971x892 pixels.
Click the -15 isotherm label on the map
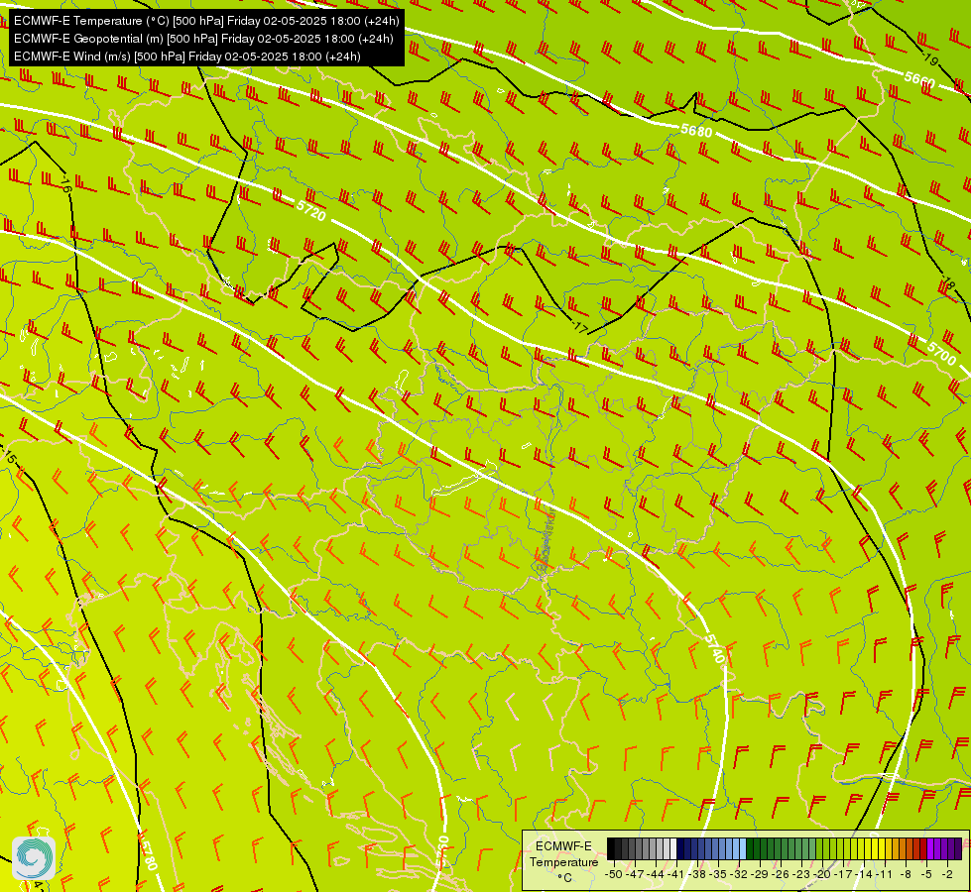point(9,458)
